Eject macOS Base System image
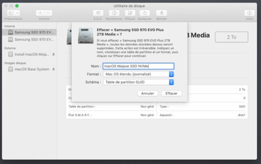Screen dimensions: 261x164 point(53,69)
